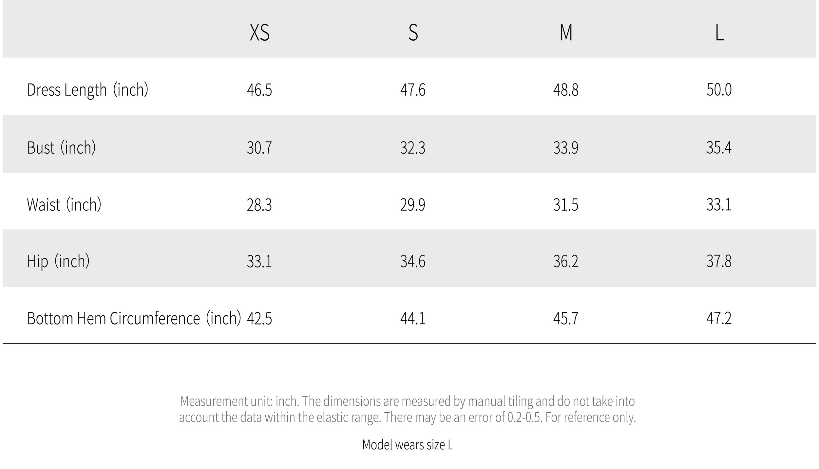Select the 31.5 waist value for M
This screenshot has width=819, height=469.
click(566, 205)
